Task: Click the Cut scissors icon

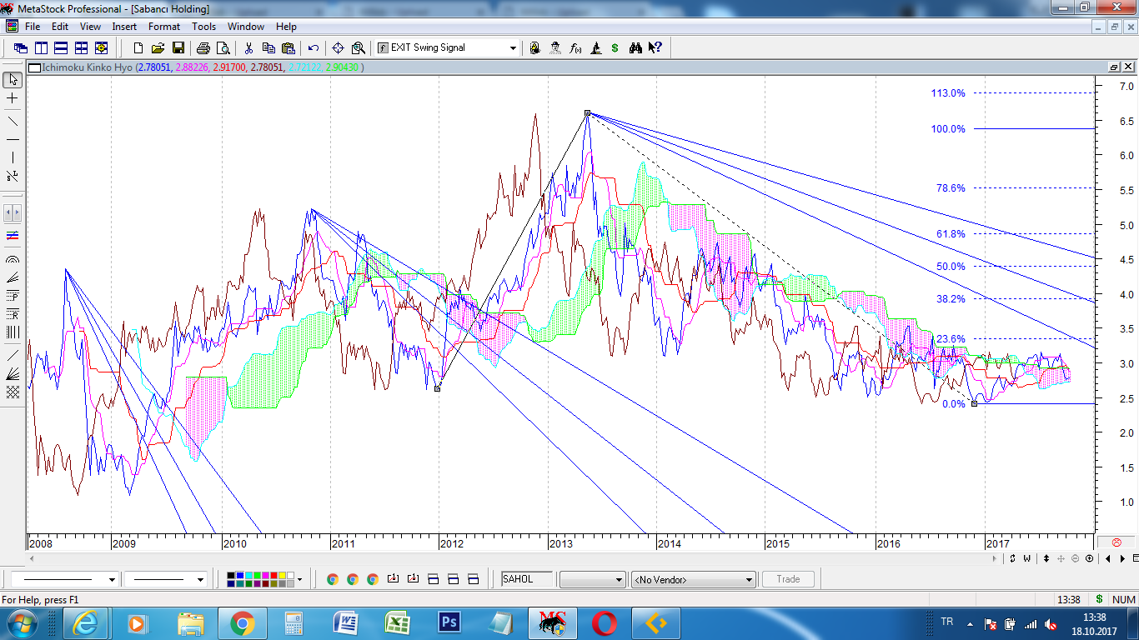Action: 248,48
